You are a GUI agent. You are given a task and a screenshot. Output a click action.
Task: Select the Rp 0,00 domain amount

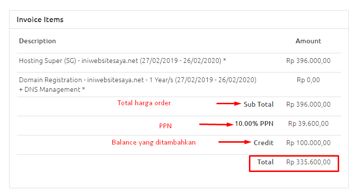pyautogui.click(x=308, y=80)
